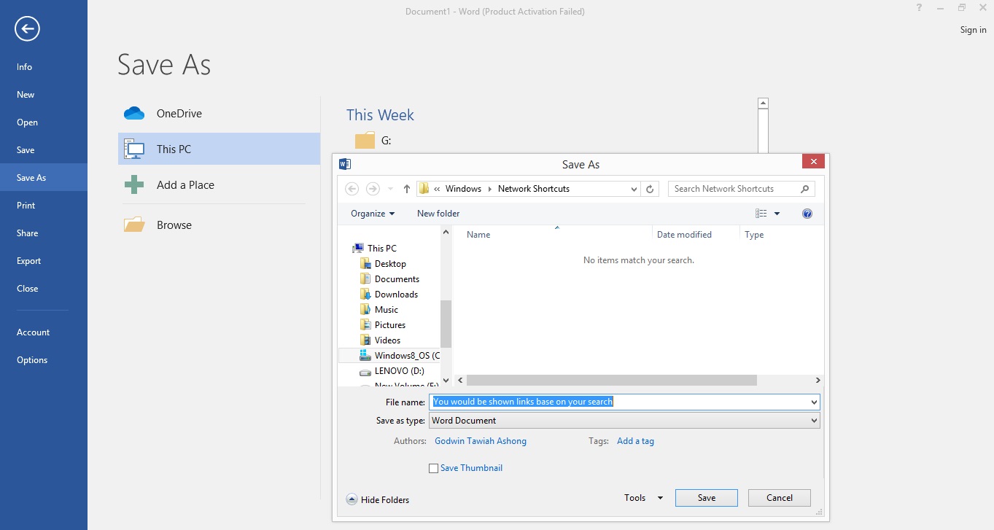Create a New folder
Screen dimensions: 994x530
coord(438,214)
